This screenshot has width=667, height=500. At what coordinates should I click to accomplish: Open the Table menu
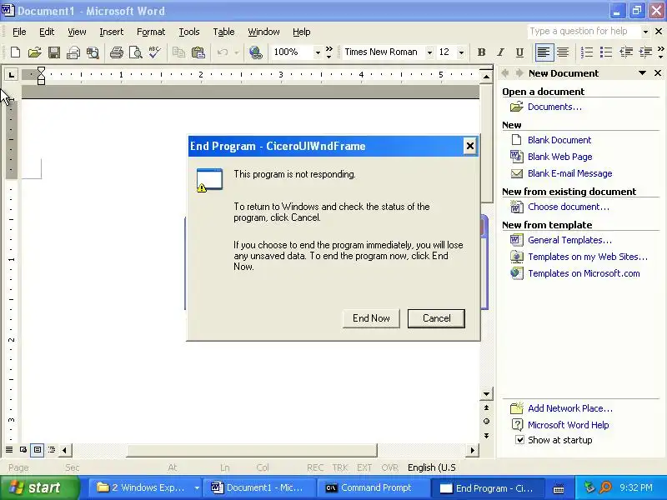223,32
